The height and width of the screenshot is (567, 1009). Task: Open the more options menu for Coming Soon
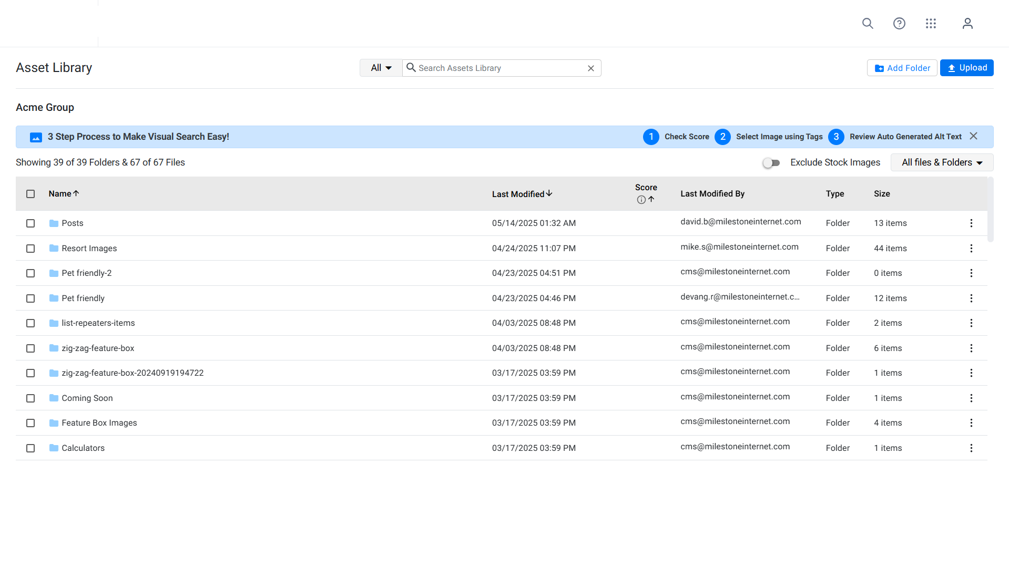971,398
